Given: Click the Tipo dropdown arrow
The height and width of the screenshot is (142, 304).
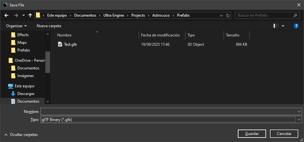Looking at the screenshot, I should click(300, 120).
